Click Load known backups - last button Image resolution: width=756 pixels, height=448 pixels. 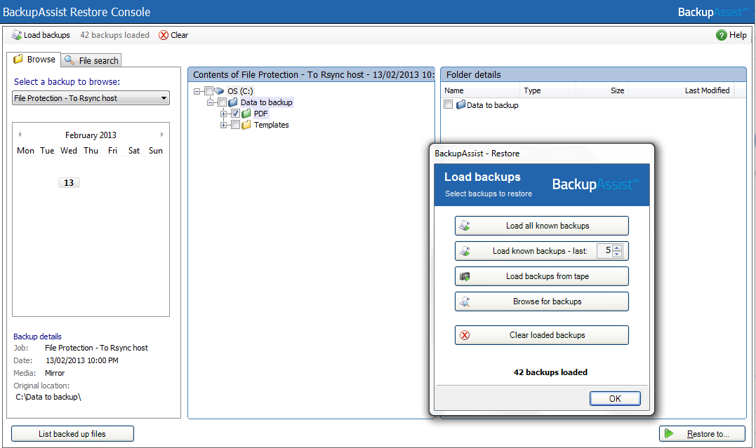541,251
